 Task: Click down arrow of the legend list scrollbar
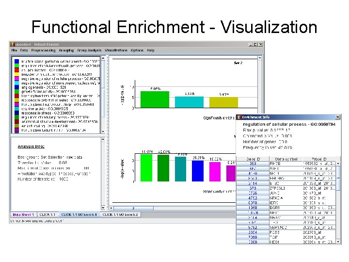(103, 131)
